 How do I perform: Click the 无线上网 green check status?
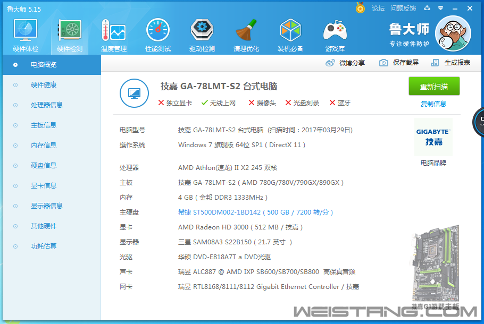[219, 103]
